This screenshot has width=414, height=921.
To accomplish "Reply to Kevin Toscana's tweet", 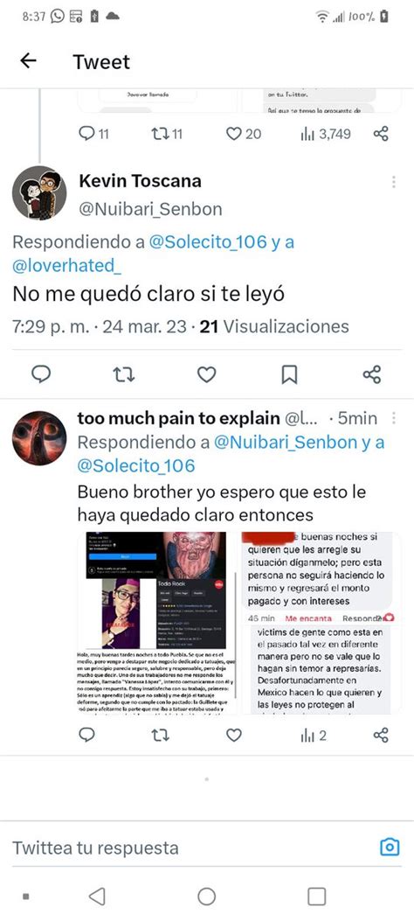I will coord(41,374).
